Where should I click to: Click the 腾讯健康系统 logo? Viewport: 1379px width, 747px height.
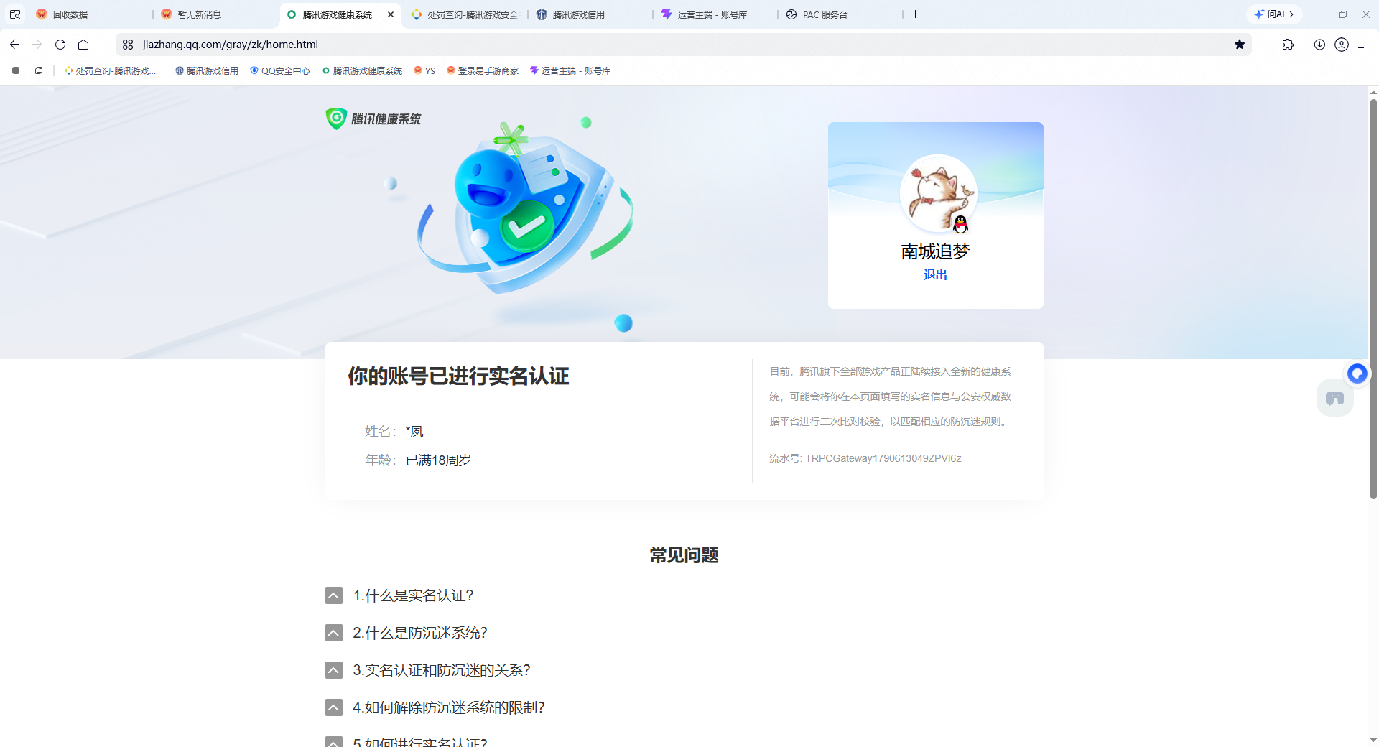(x=373, y=119)
